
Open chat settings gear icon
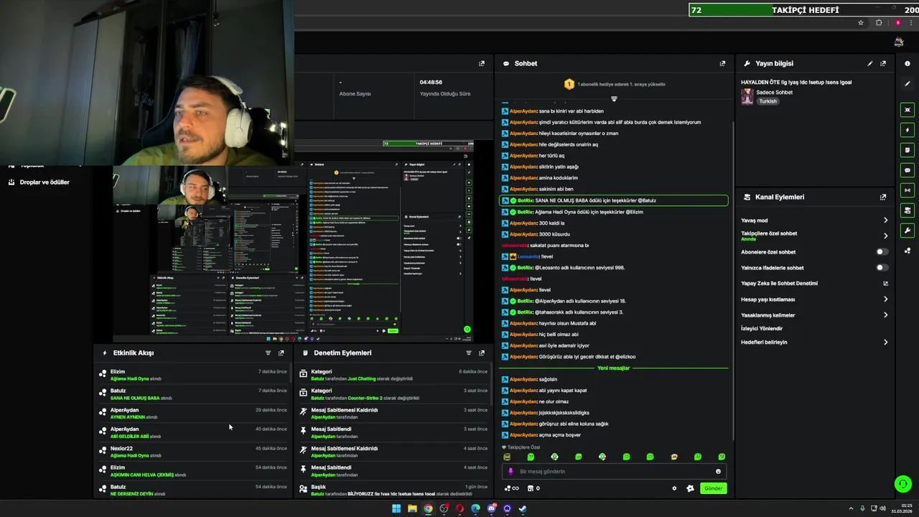click(674, 488)
